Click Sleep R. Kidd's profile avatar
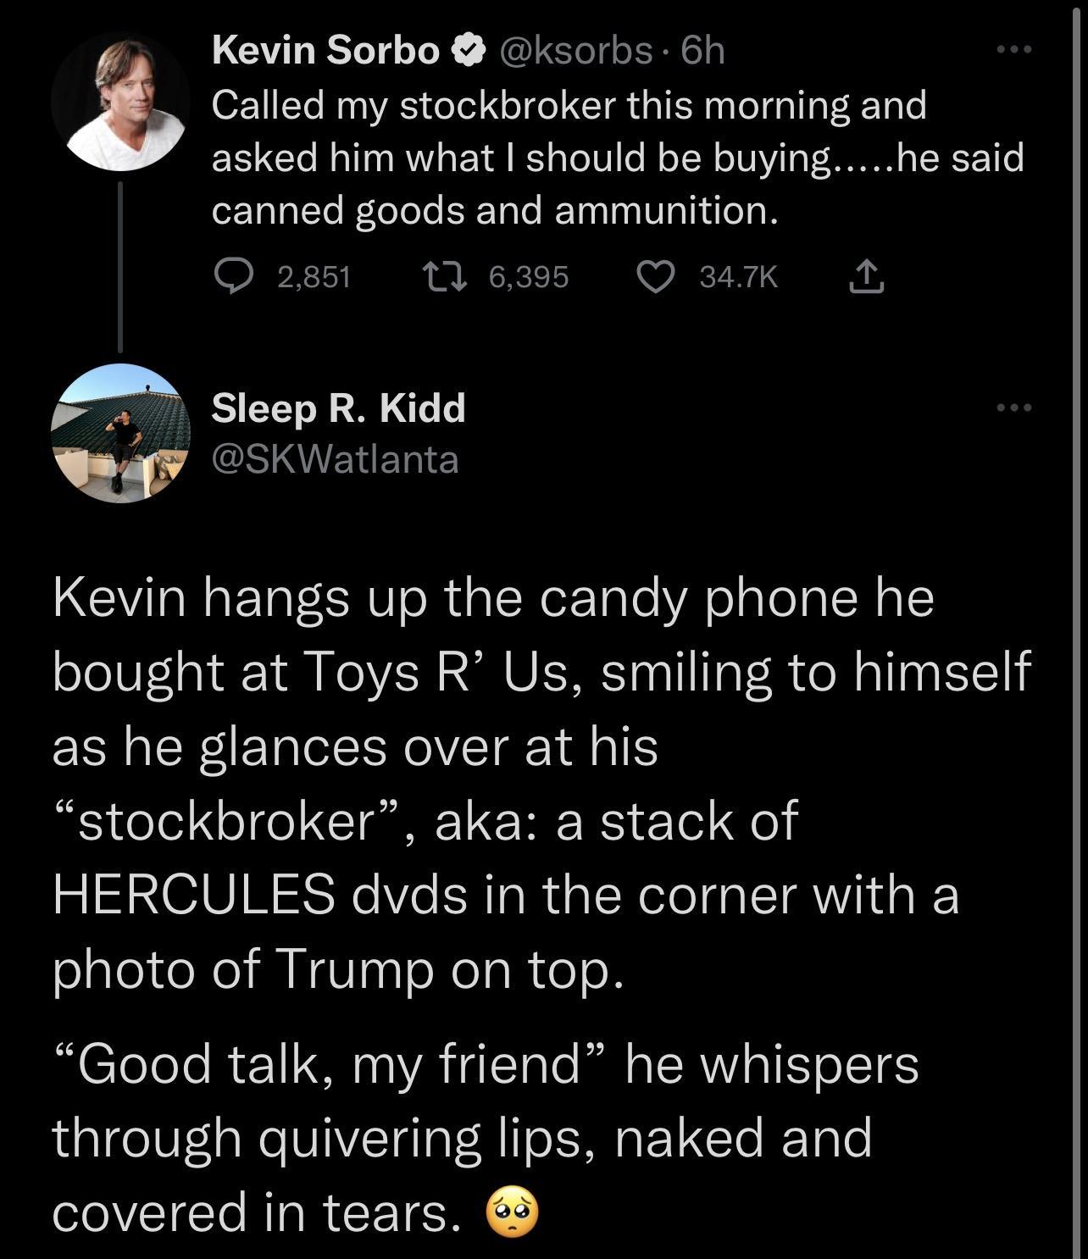Image resolution: width=1088 pixels, height=1259 pixels. click(123, 434)
